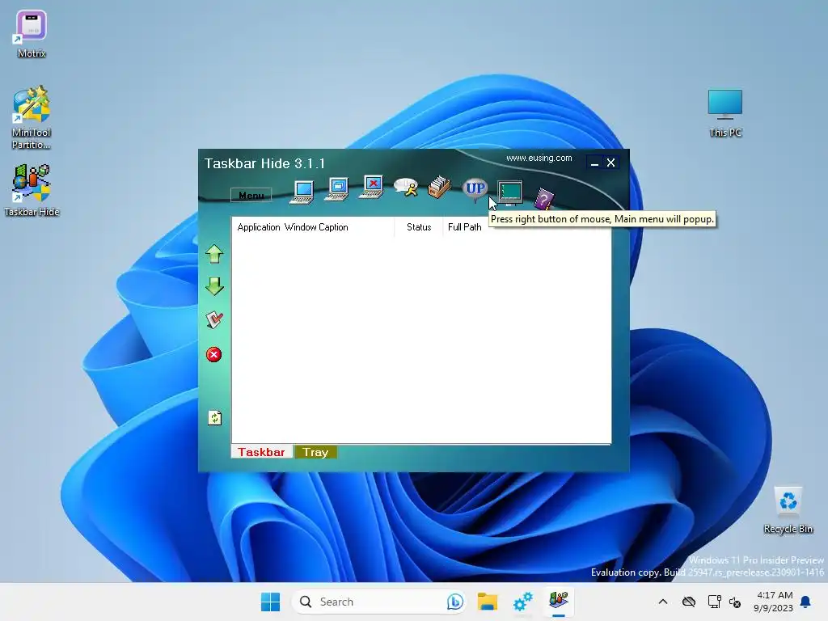Minimize the Taskbar Hide window
Screen dimensions: 828x621
(x=594, y=163)
